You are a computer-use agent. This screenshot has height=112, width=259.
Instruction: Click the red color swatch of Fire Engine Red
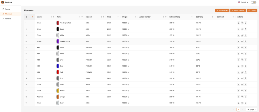[58, 23]
